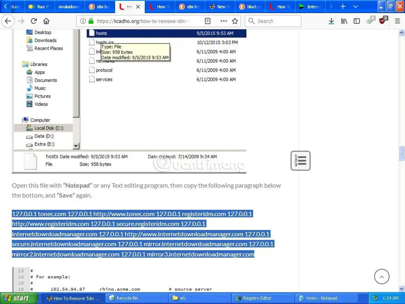Image resolution: width=405 pixels, height=304 pixels.
Task: Open Recycle Bin from taskbar
Action: click(137, 298)
